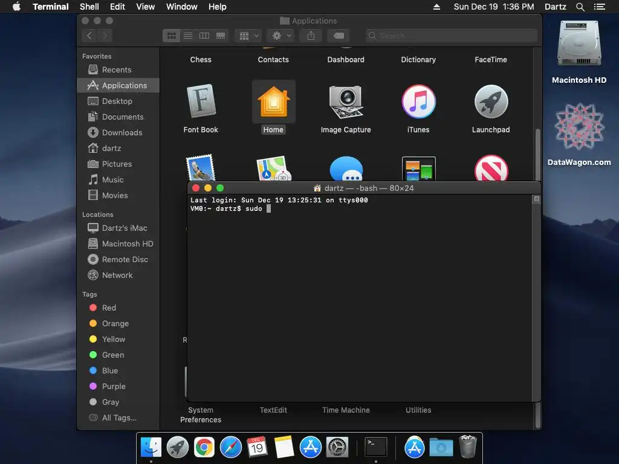
Task: Click the Maps icon in Finder window
Action: click(274, 169)
